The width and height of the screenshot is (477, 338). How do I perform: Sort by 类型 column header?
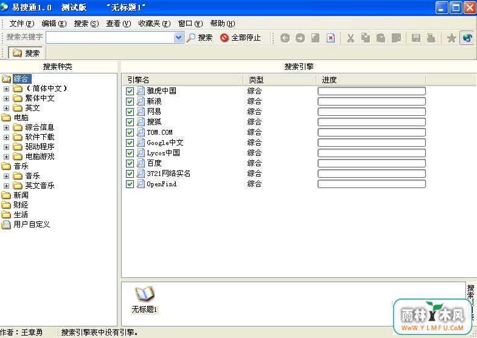(x=280, y=80)
